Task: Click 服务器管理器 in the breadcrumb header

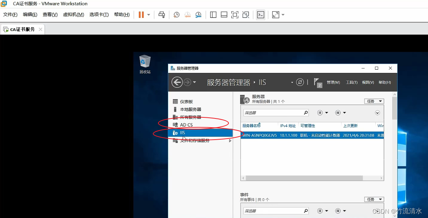Action: pyautogui.click(x=228, y=82)
